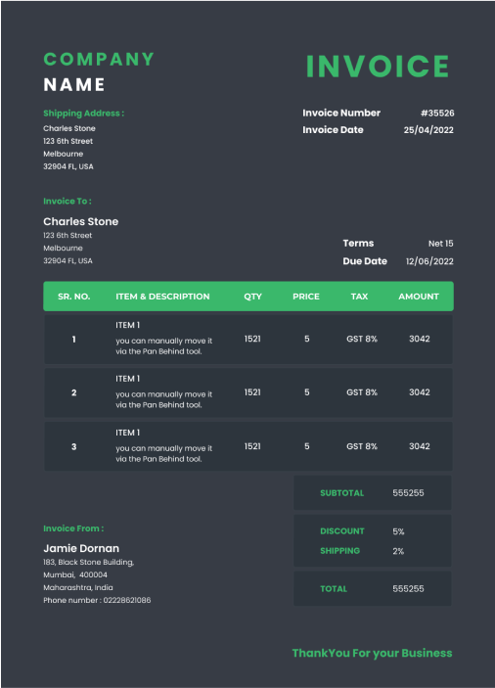Viewport: 495px width, 688px height.
Task: Click Charles Stone under Shipping Address
Action: 69,128
